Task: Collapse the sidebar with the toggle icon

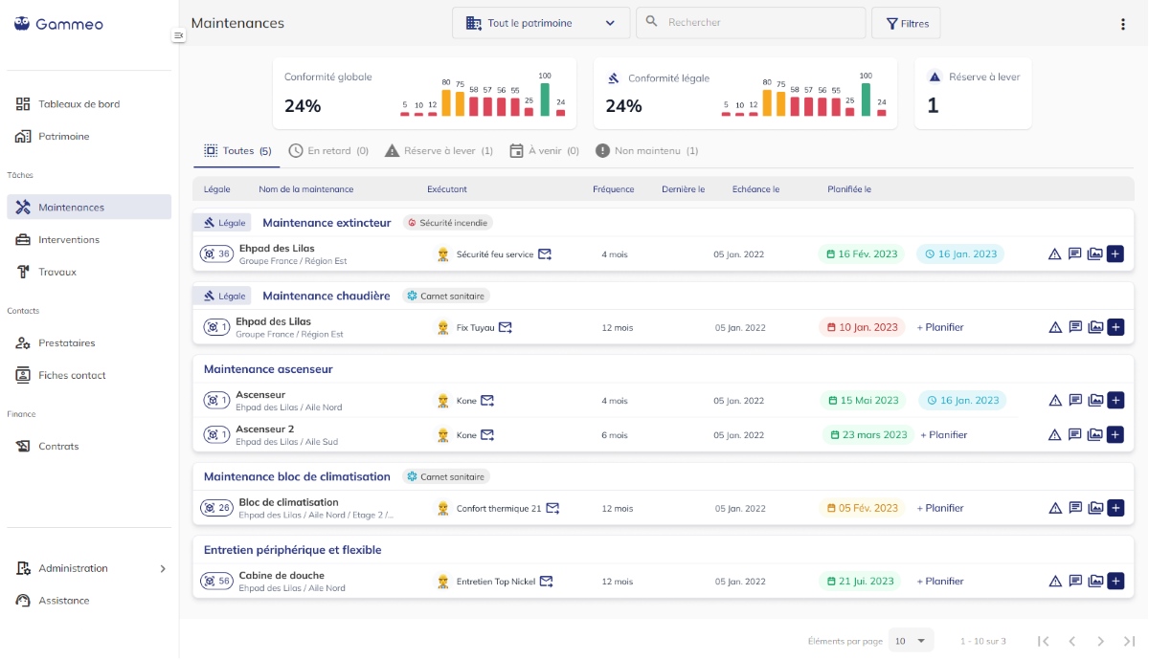Action: tap(178, 35)
